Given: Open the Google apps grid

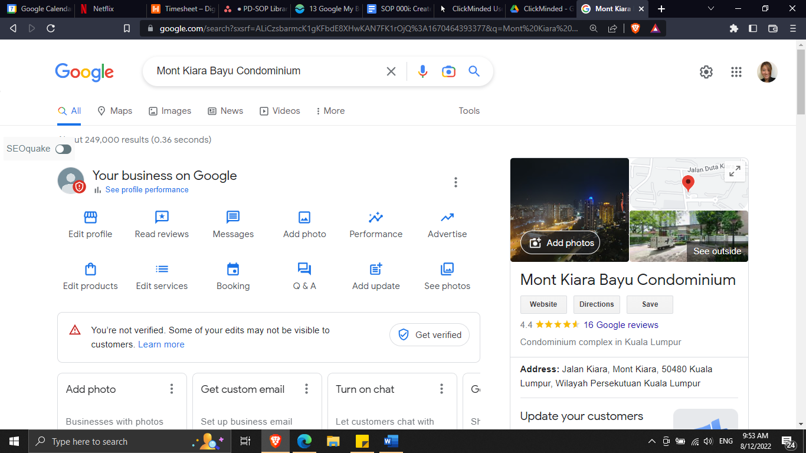Looking at the screenshot, I should pyautogui.click(x=736, y=72).
